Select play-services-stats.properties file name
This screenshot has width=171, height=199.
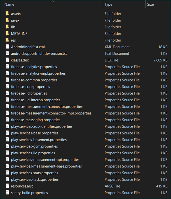35,173
